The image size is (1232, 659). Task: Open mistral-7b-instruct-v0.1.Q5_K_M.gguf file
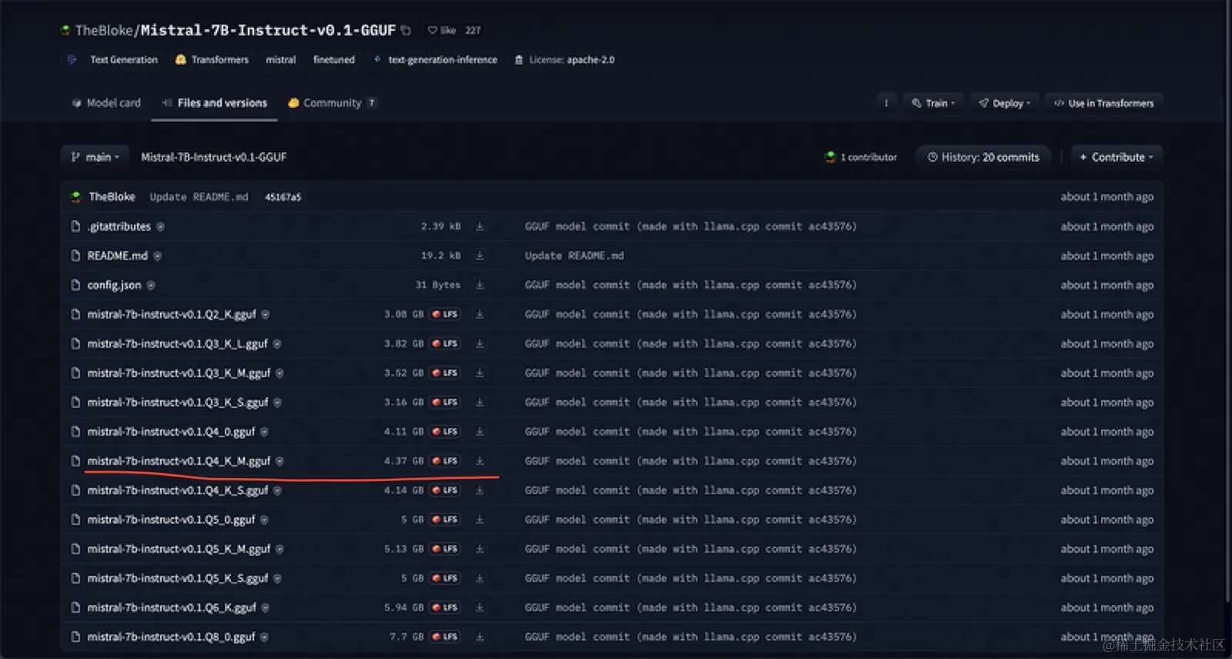point(179,549)
